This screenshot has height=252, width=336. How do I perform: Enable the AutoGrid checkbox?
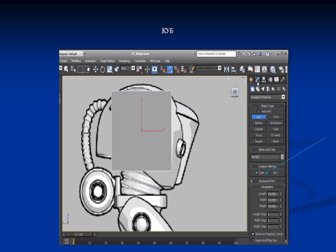point(258,111)
